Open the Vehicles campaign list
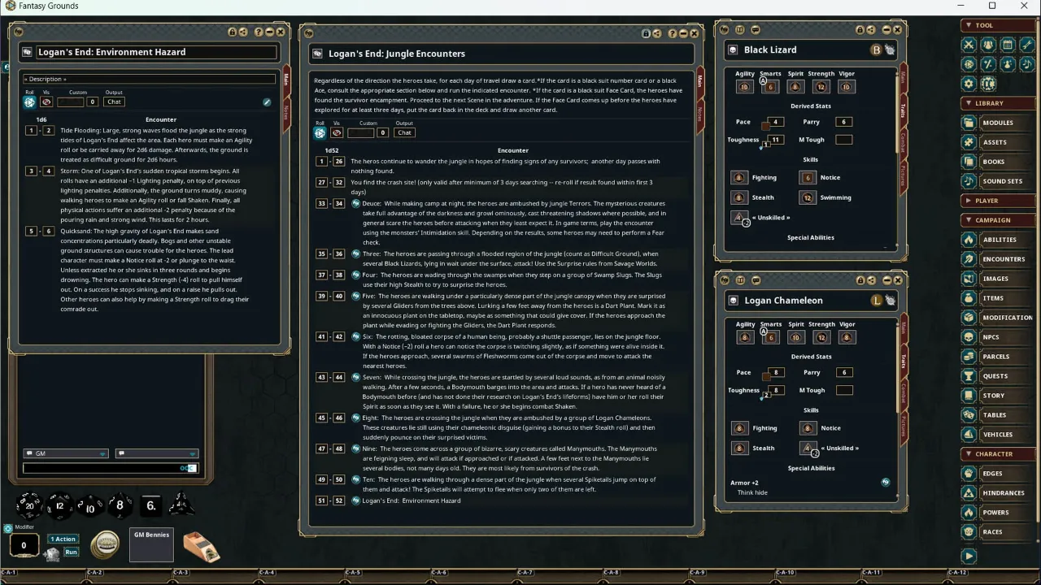 [999, 435]
